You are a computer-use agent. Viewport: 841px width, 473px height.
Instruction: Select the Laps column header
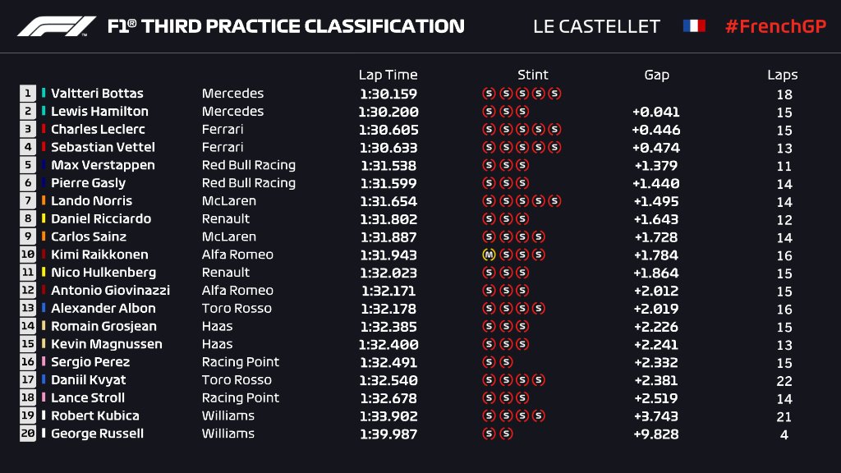(783, 75)
